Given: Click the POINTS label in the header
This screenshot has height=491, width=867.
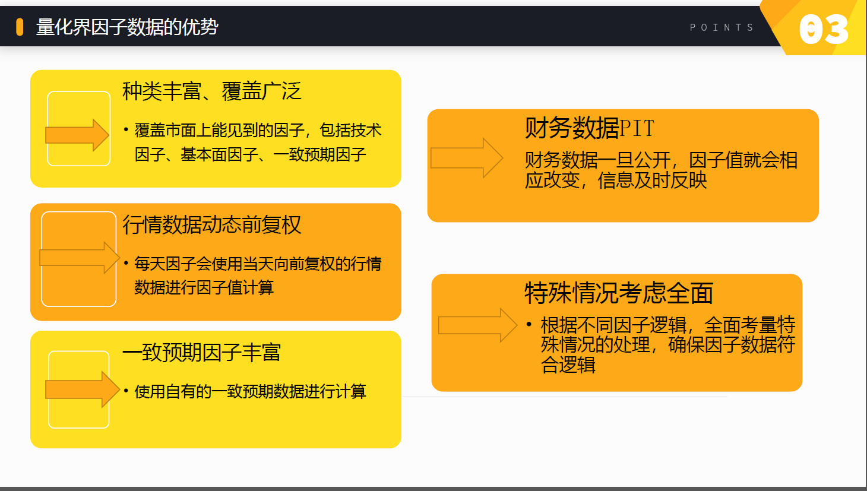Looking at the screenshot, I should pos(722,27).
